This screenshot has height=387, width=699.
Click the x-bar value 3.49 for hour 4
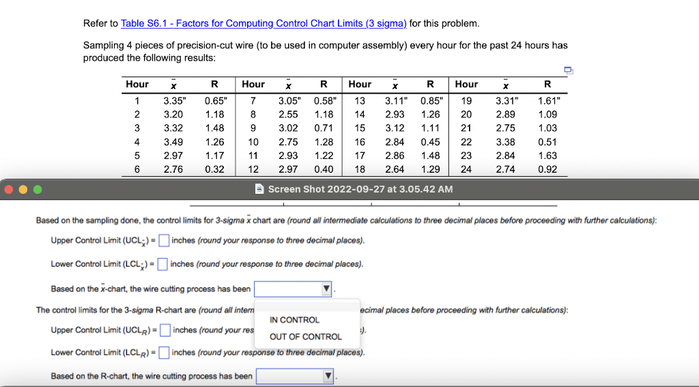pyautogui.click(x=173, y=142)
